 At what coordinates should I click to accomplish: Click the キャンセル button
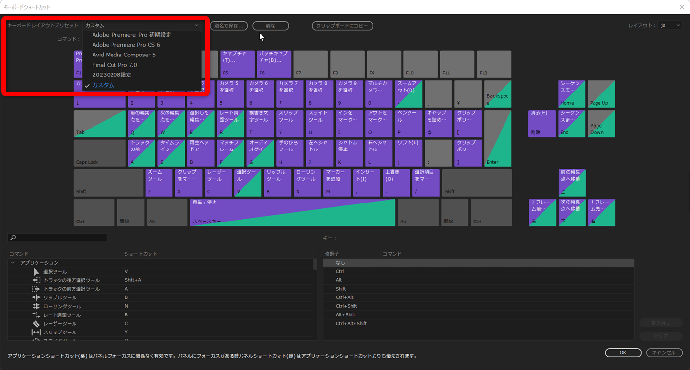[x=664, y=353]
